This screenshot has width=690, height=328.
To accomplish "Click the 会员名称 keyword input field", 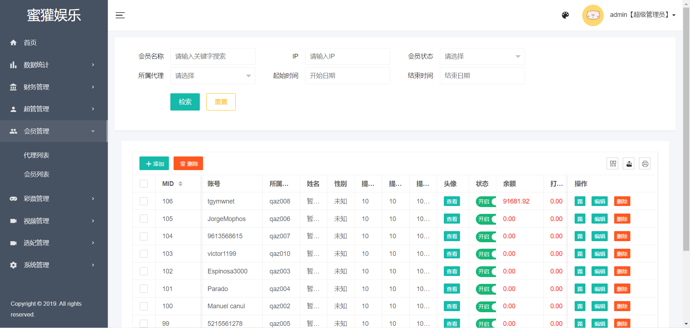I will 212,56.
